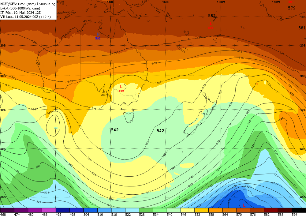Image resolution: width=306 pixels, height=217 pixels.
Task: Click the 160W longitude label
Action: pos(276,2)
